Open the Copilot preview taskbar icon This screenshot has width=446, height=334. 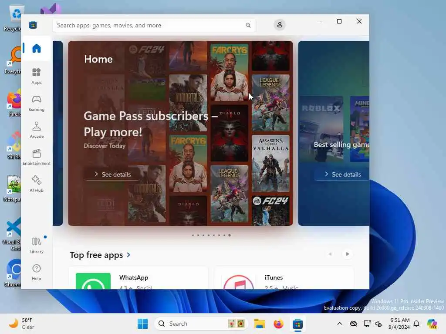pyautogui.click(x=432, y=324)
